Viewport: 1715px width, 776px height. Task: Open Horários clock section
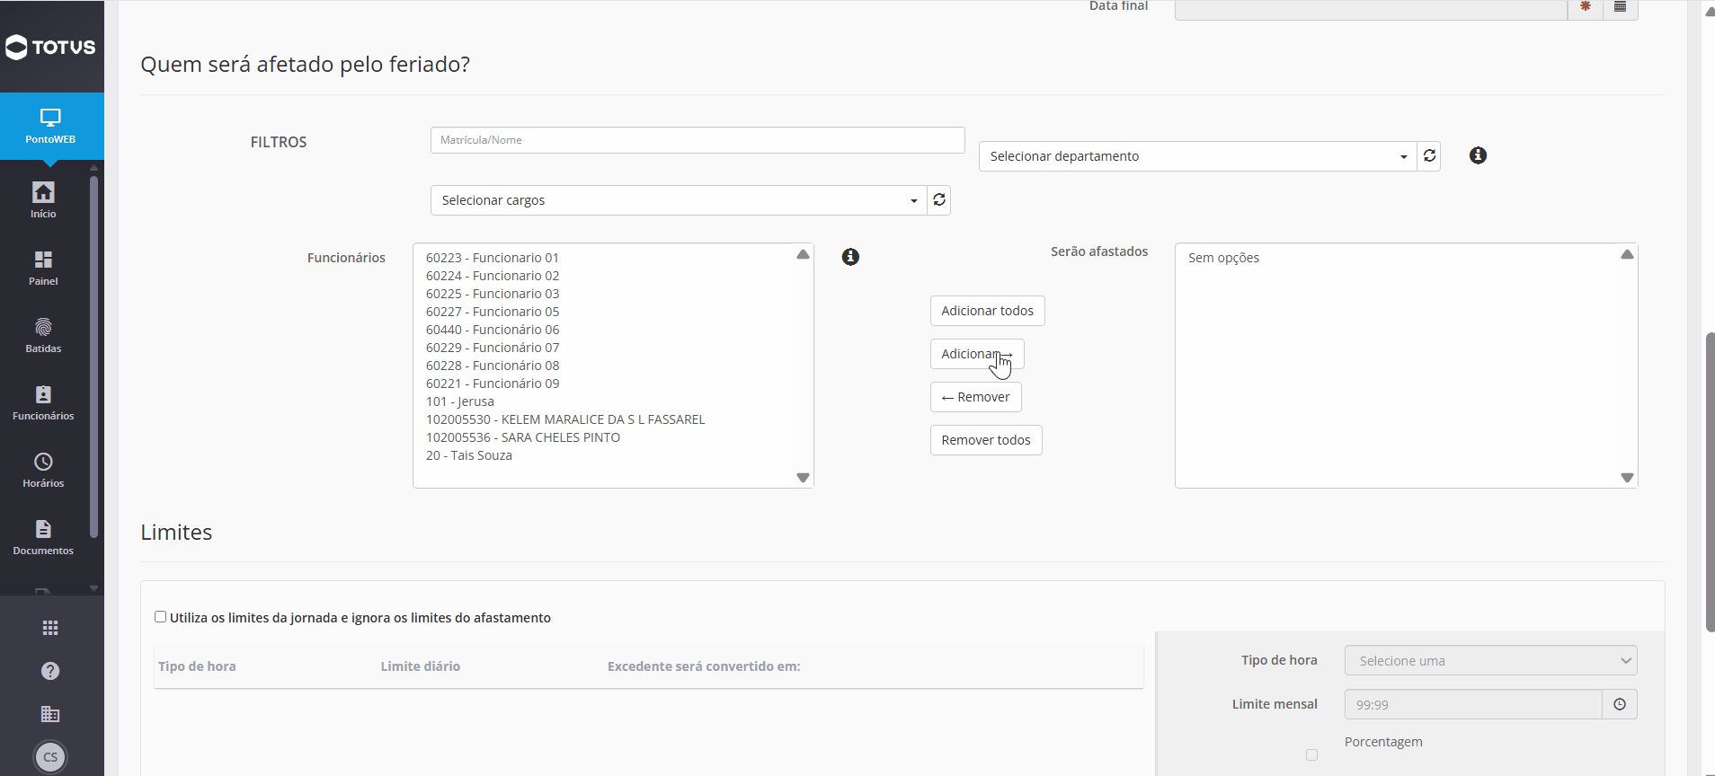point(43,470)
